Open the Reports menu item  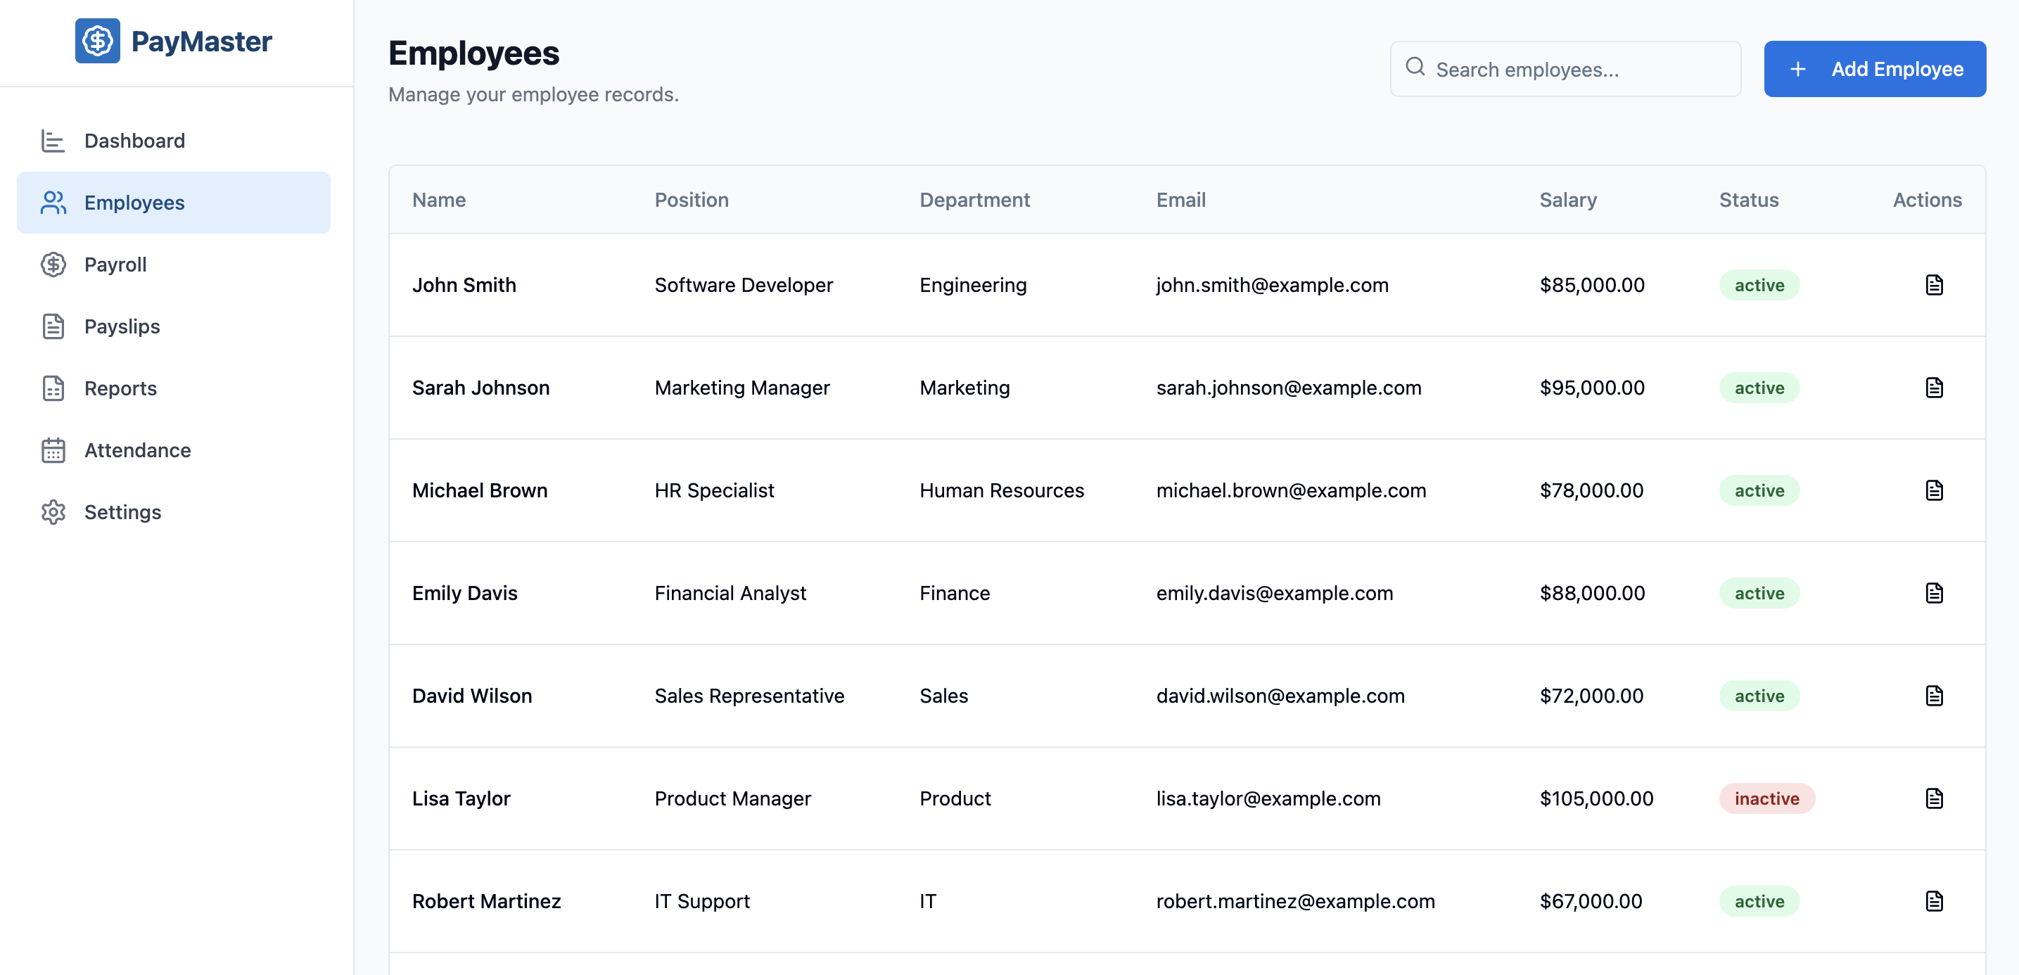(x=120, y=389)
